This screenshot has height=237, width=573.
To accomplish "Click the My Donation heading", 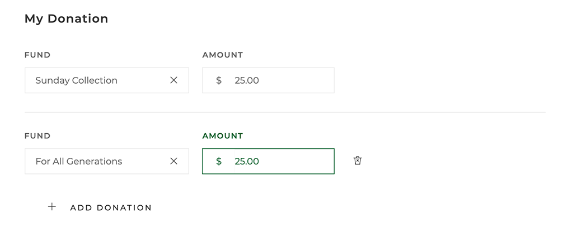I will pos(66,18).
